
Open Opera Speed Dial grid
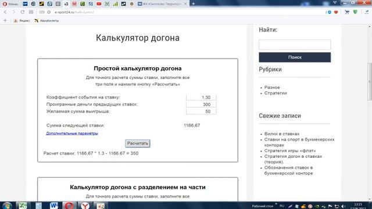[31, 12]
